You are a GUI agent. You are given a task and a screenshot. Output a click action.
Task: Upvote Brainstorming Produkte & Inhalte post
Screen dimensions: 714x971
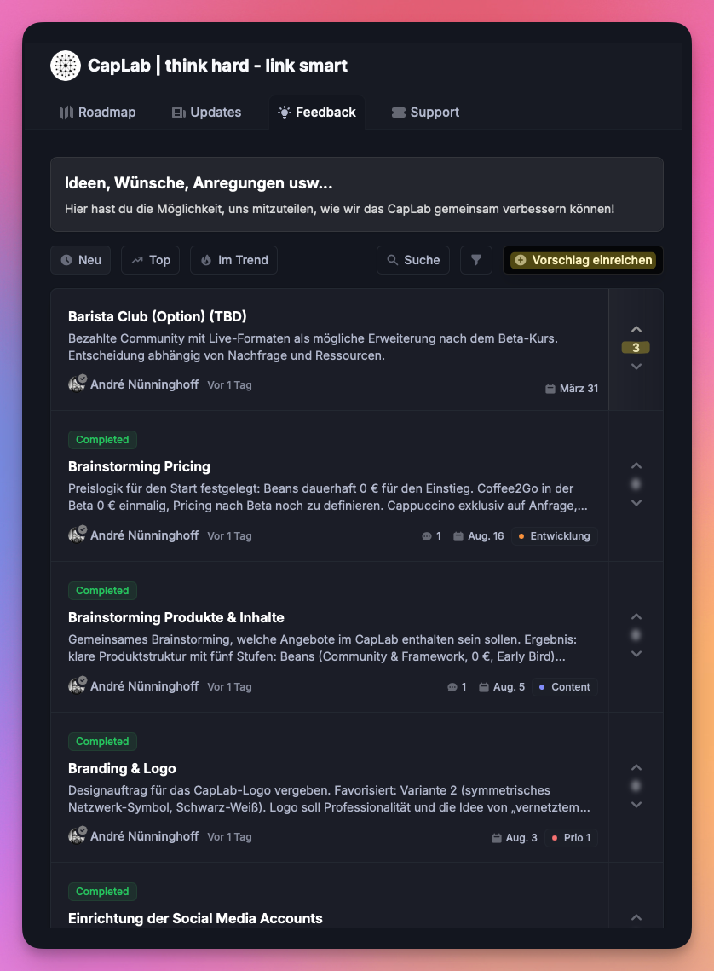(x=636, y=616)
